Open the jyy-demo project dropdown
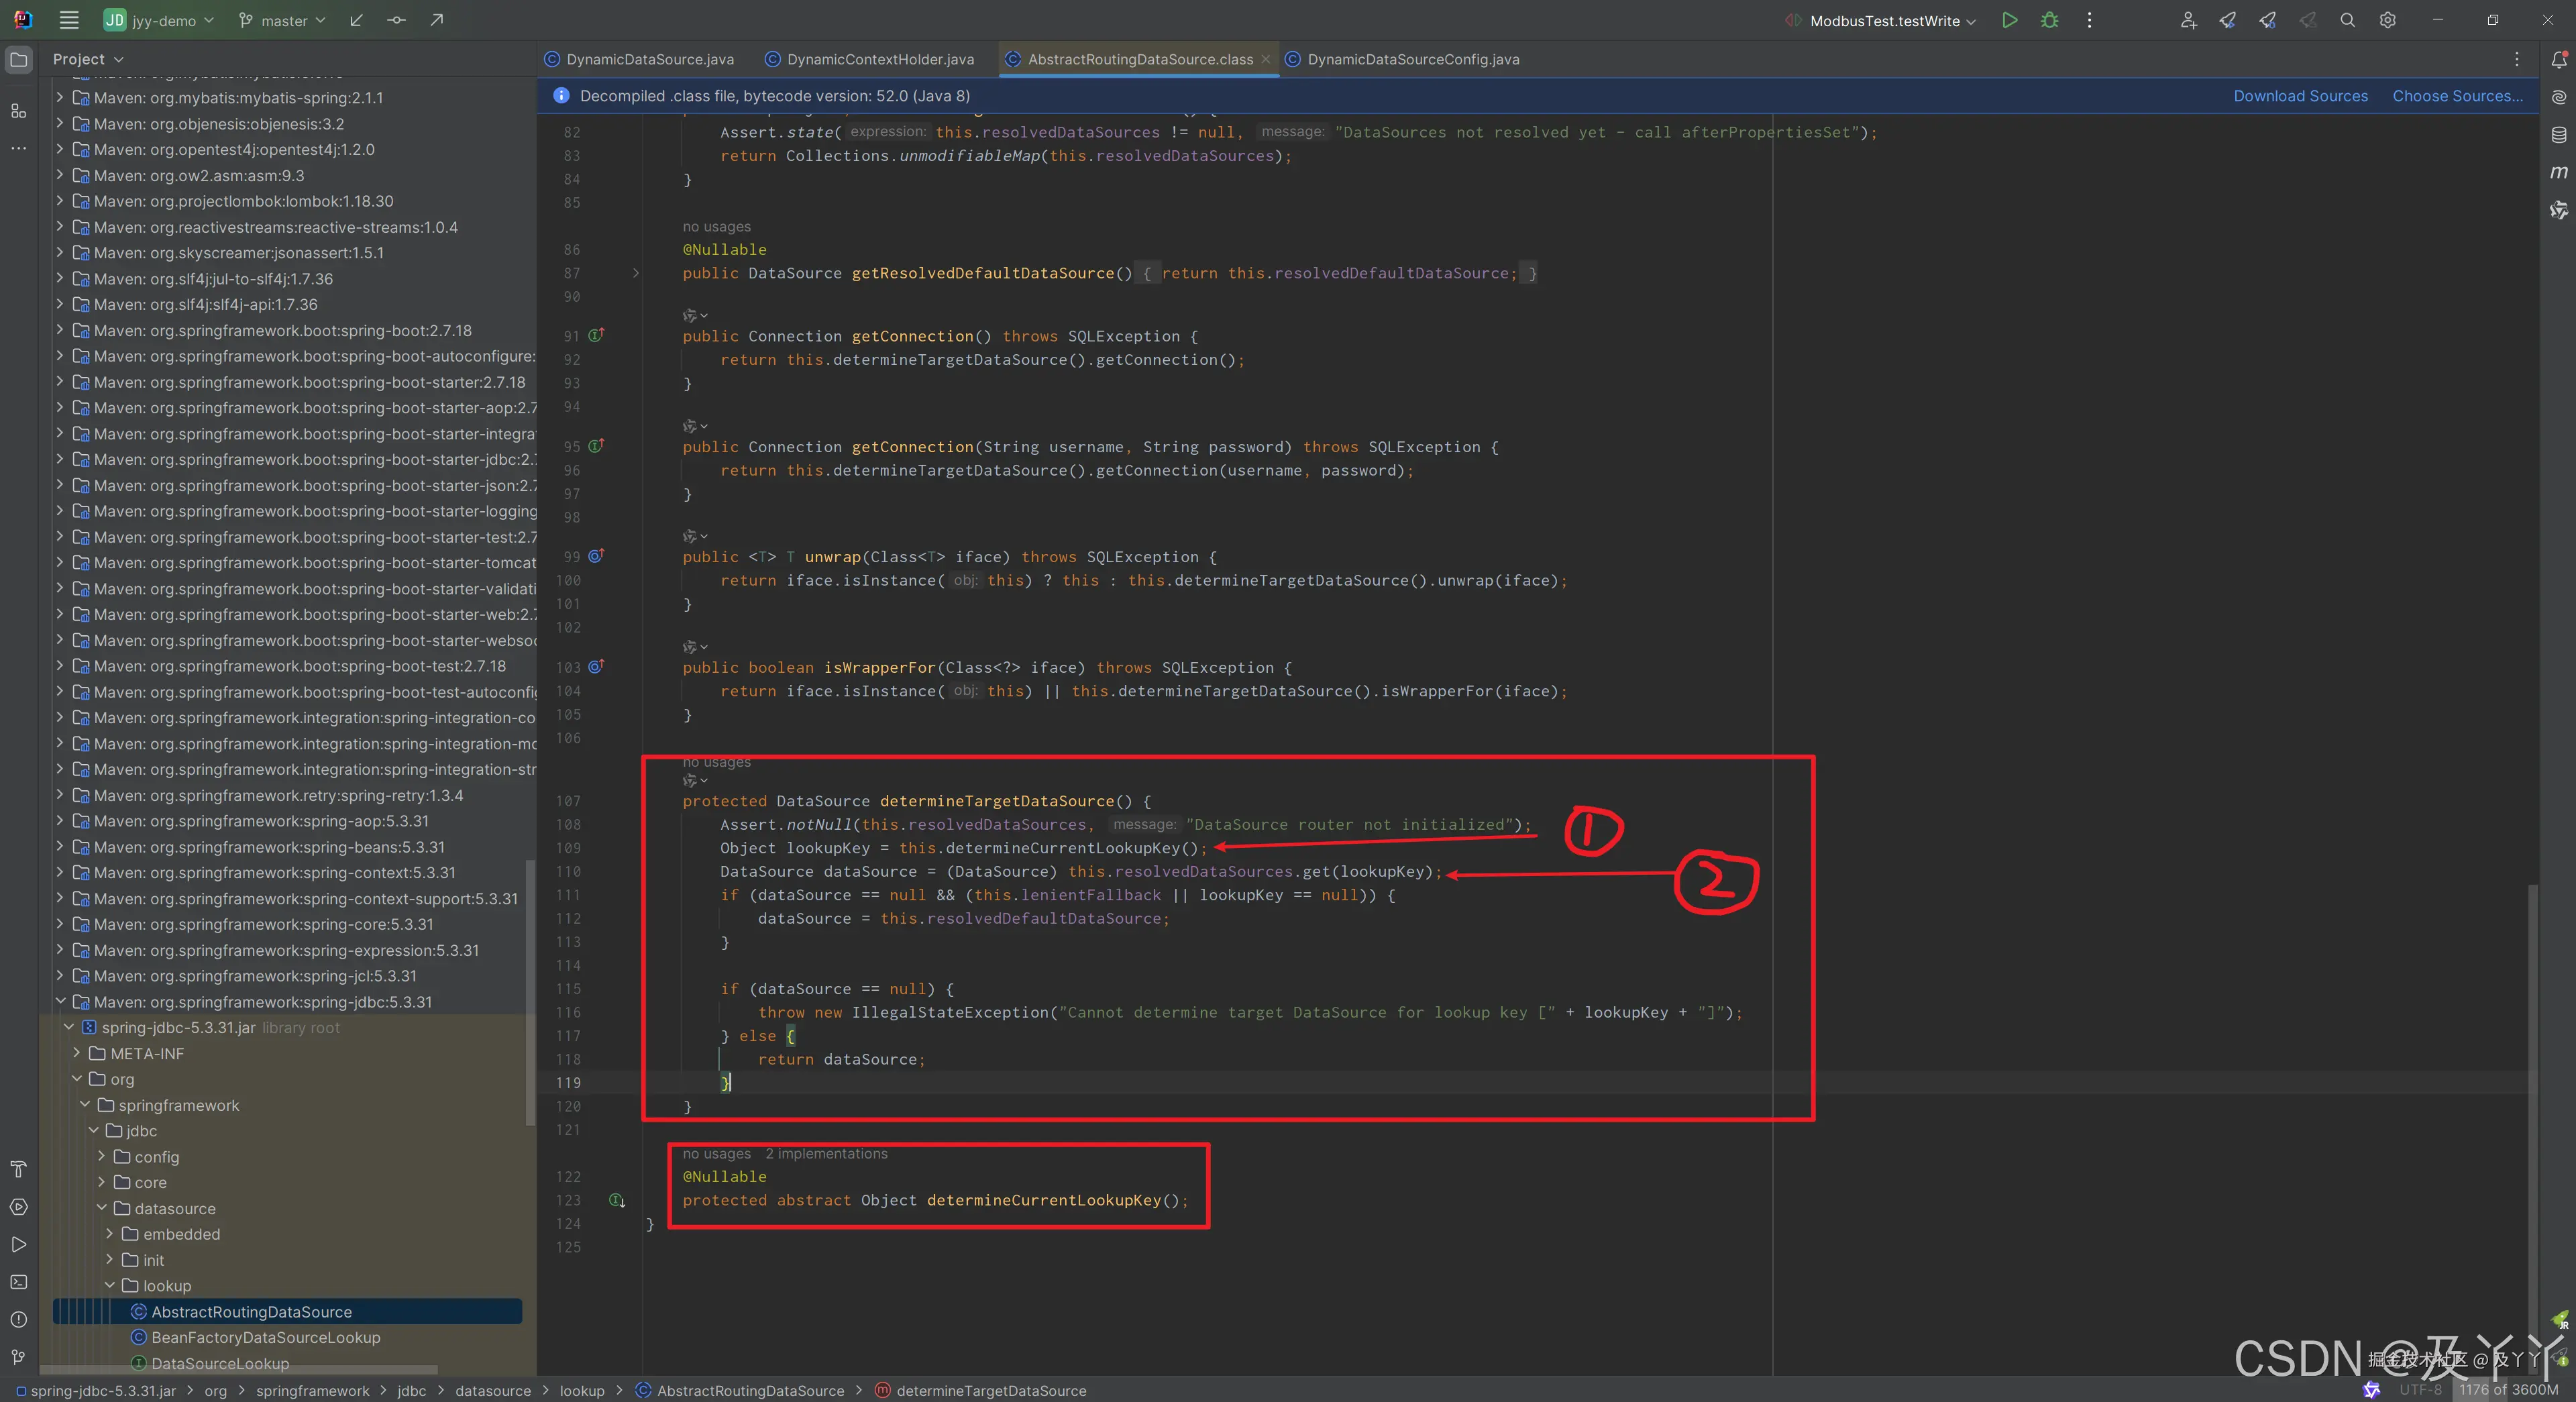Screen dimensions: 2576x1402 pos(160,20)
